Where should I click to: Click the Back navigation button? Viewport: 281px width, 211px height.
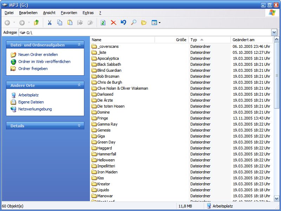7,23
